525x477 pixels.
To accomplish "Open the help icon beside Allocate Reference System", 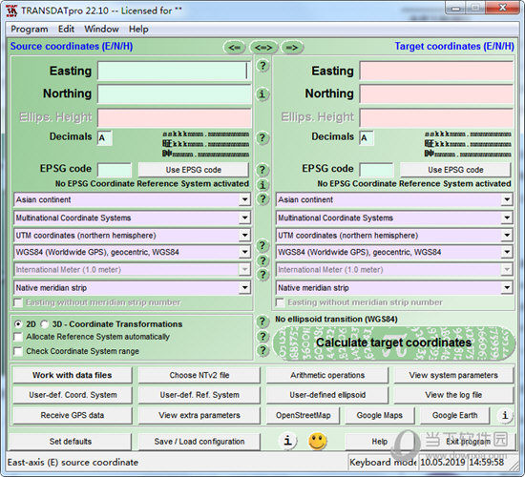I will (x=262, y=337).
